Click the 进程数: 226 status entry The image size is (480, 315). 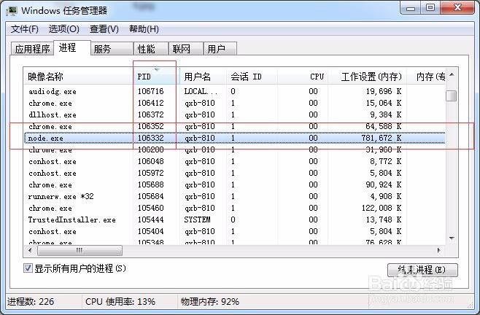click(31, 302)
